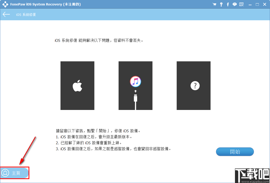Click the problem description heading text

click(x=99, y=40)
